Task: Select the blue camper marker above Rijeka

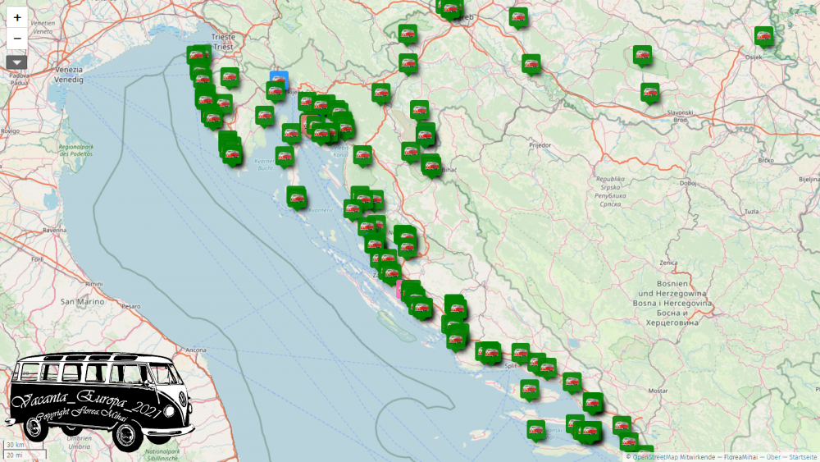Action: (280, 77)
